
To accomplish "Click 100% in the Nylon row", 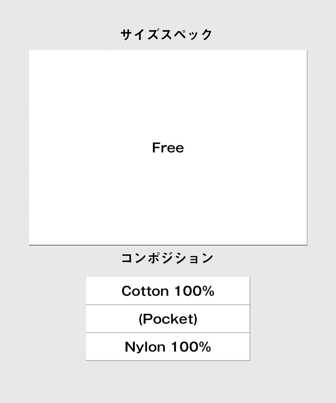I will [191, 347].
